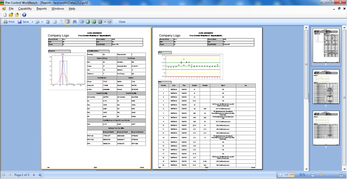Viewport: 347px width, 179px height.
Task: Click the Send via e-mail envelope icon
Action: click(x=38, y=22)
